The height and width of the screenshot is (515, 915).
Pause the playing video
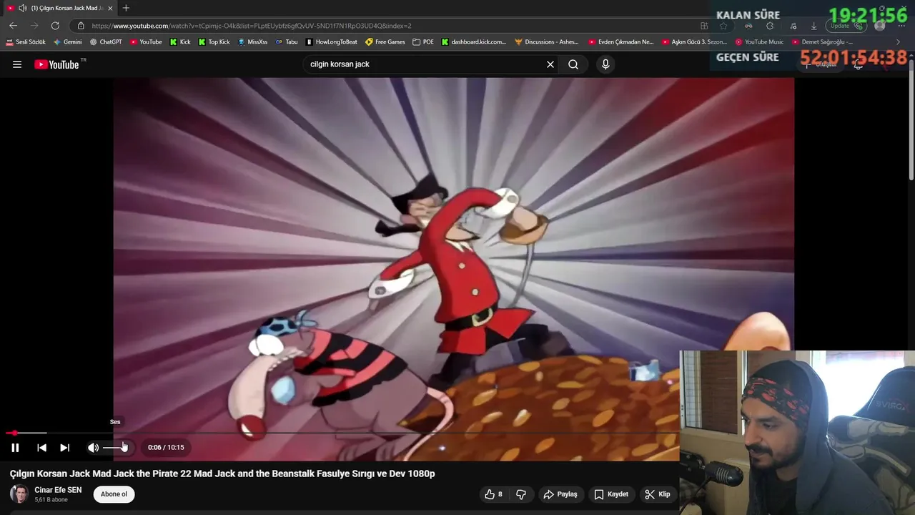pos(15,448)
